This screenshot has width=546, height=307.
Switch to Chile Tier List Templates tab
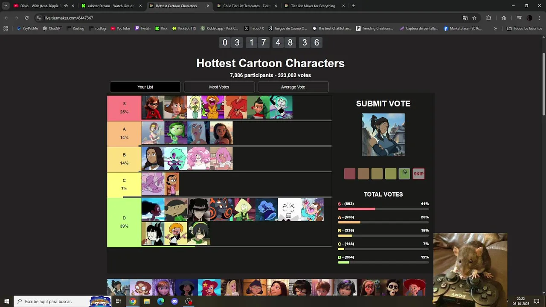(x=247, y=6)
